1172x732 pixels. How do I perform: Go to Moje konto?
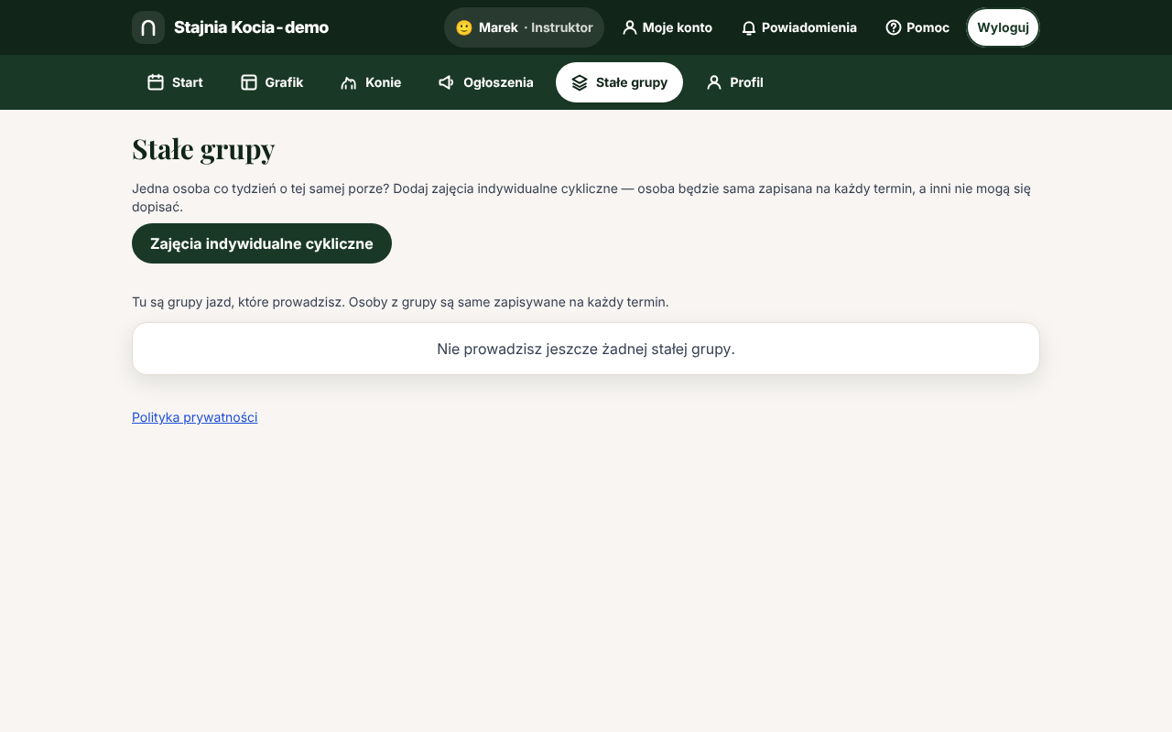coord(667,27)
